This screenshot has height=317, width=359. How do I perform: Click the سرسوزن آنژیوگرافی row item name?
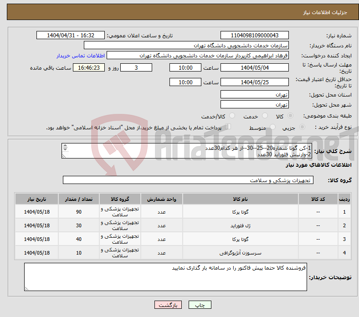pos(240,253)
